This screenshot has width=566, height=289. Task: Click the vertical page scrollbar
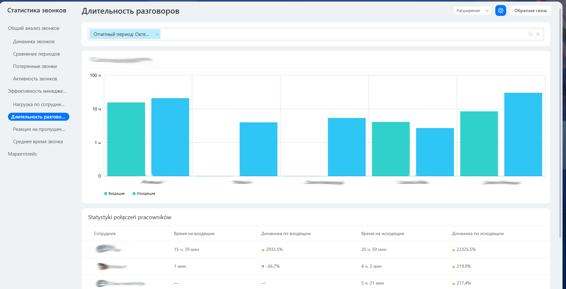pos(560,127)
